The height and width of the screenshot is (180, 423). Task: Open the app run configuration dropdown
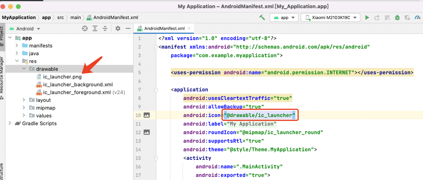[284, 17]
